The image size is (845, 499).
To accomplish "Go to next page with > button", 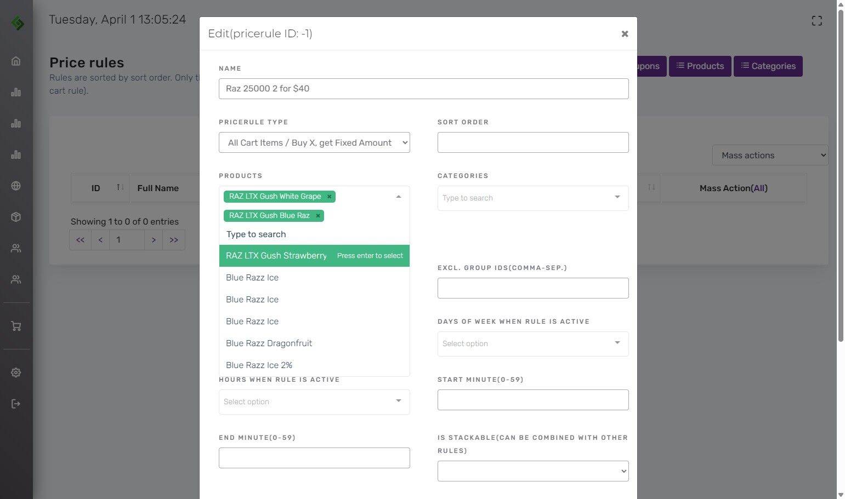I will click(x=154, y=240).
